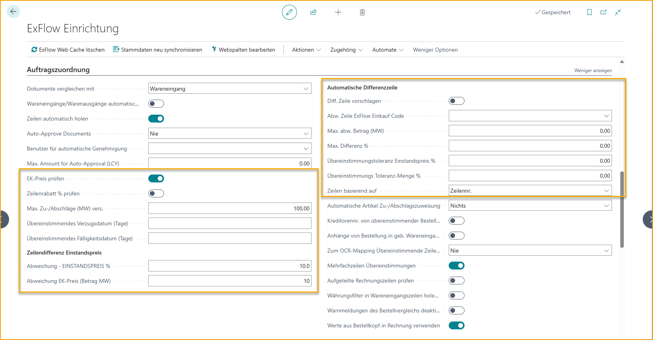Click the plus icon to create new
This screenshot has width=653, height=340.
338,12
